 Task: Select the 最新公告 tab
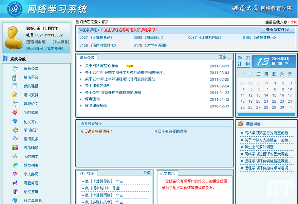[x=87, y=57]
